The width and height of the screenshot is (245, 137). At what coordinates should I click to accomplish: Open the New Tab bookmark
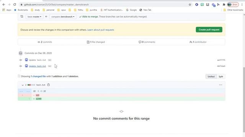(145, 10)
